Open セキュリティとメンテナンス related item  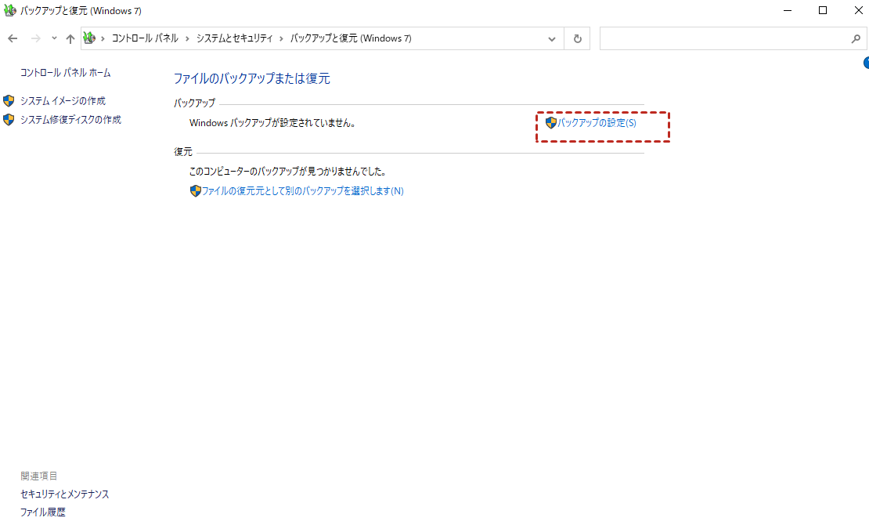[x=65, y=494]
